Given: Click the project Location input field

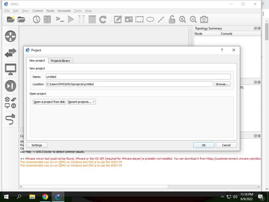Looking at the screenshot, I should coord(130,84).
